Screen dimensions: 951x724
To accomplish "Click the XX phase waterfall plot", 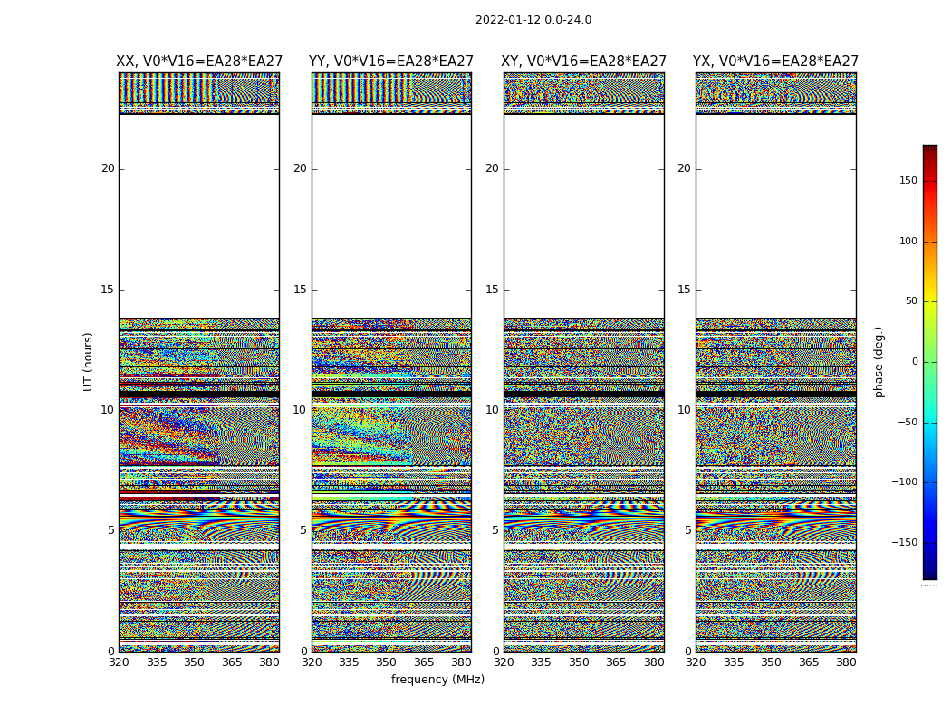I will pos(199,362).
